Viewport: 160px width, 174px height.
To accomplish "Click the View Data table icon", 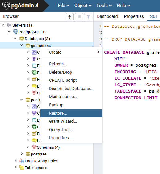I will click(x=79, y=17).
